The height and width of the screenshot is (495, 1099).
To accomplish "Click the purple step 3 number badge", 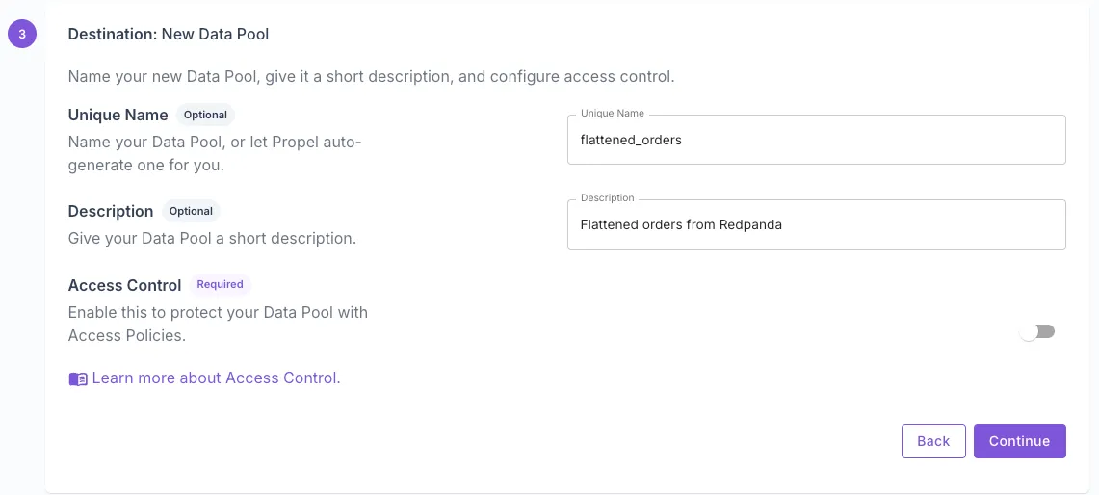I will (x=22, y=35).
